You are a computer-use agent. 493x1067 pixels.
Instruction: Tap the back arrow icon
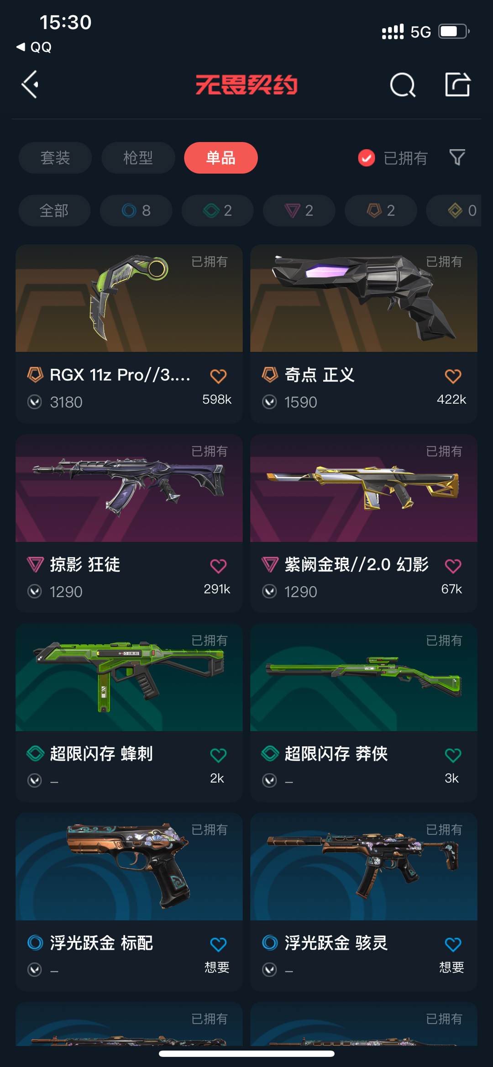pyautogui.click(x=30, y=84)
